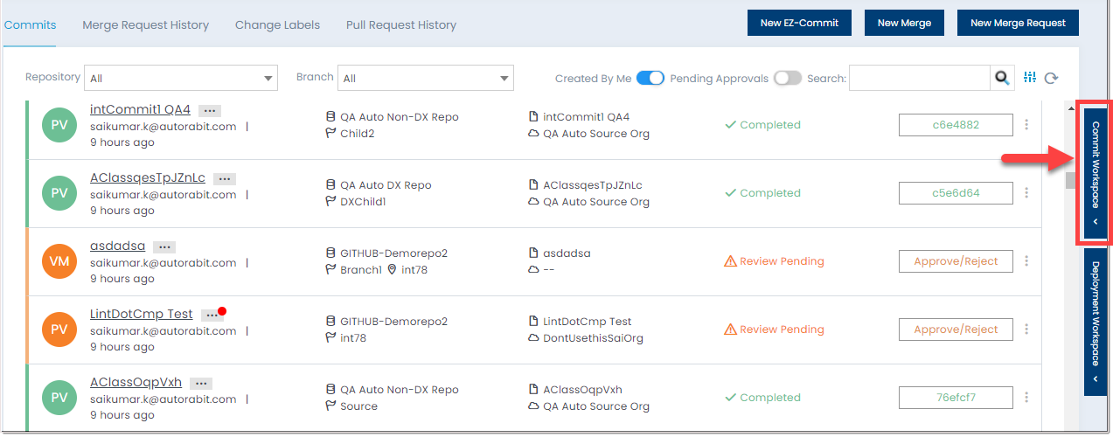Expand the Commit Workspace side panel
Viewport: 1113px width, 437px height.
[1096, 172]
